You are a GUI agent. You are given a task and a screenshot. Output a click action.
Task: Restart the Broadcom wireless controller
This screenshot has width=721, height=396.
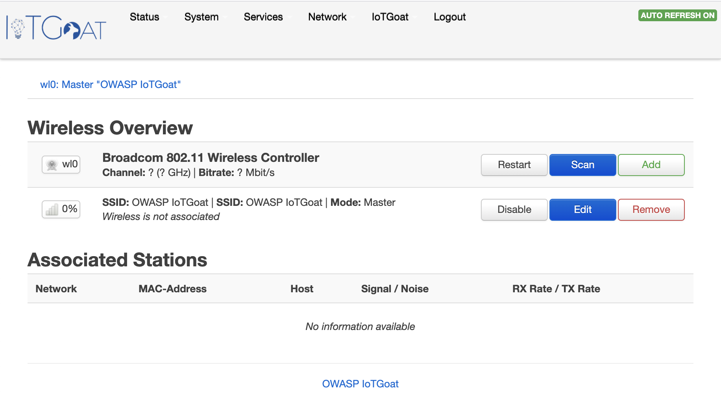[x=514, y=165]
